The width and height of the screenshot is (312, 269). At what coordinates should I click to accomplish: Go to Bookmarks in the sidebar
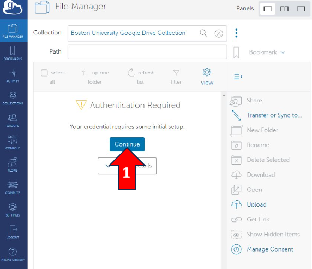pos(13,53)
